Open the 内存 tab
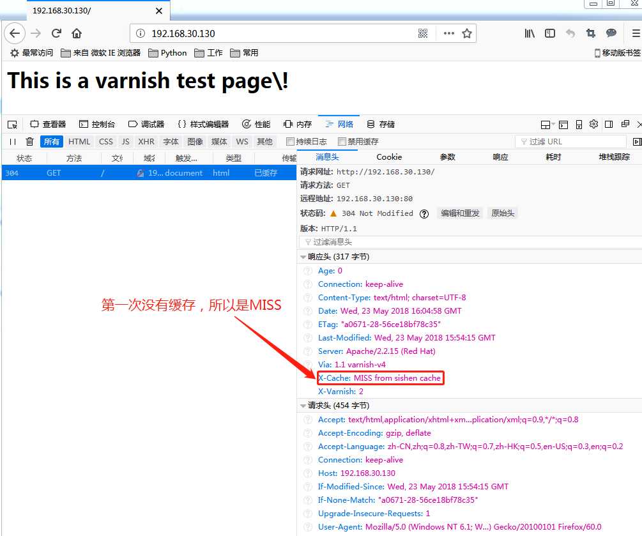 click(x=298, y=125)
